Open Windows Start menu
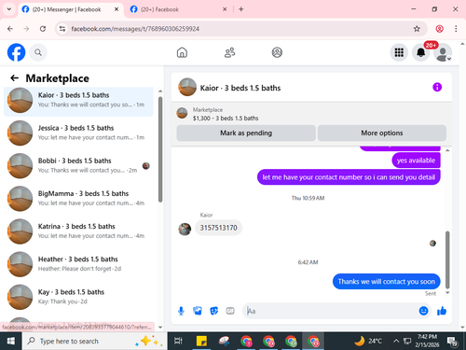This screenshot has height=350, width=466. (x=11, y=342)
